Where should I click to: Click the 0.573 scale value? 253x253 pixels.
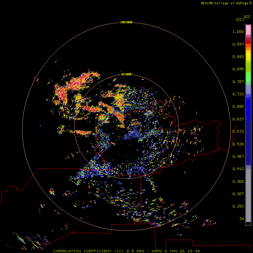point(238,132)
